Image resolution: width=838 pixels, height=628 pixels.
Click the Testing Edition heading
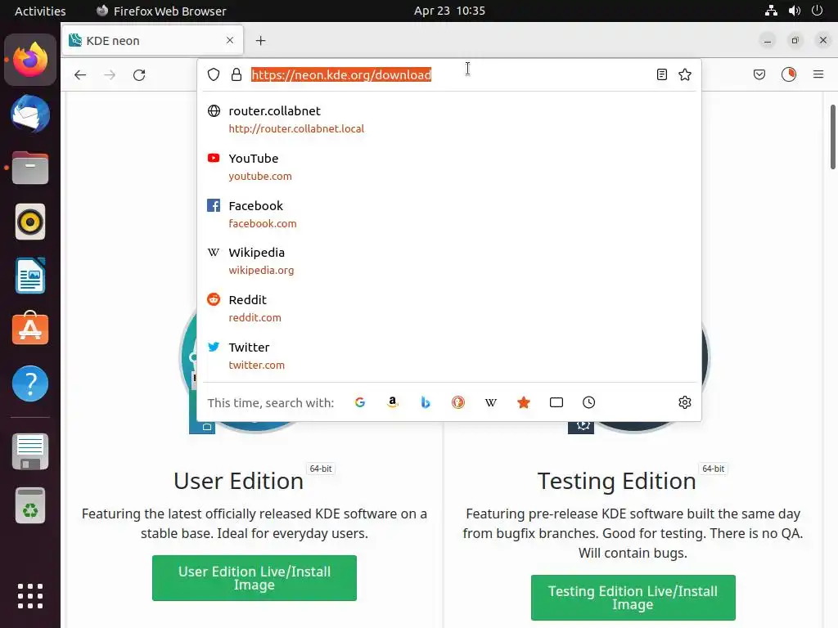pyautogui.click(x=617, y=481)
